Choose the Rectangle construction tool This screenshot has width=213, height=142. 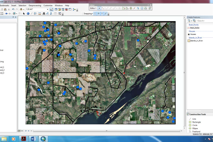coord(195,122)
